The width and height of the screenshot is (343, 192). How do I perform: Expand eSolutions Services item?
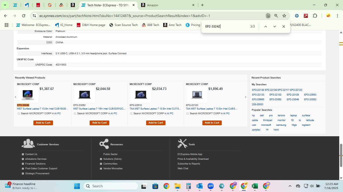pos(23,159)
